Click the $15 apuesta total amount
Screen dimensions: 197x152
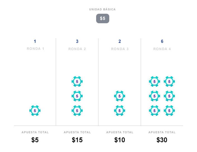tap(77, 140)
